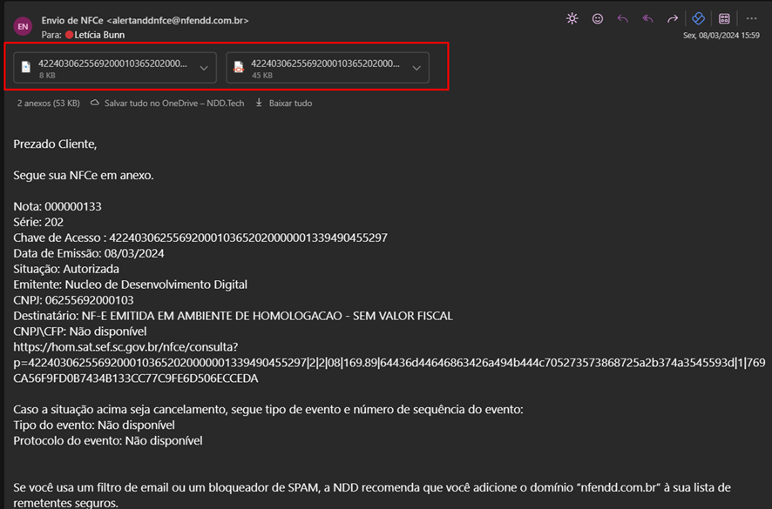The height and width of the screenshot is (509, 772).
Task: Click the Reply arrow icon
Action: (x=622, y=18)
